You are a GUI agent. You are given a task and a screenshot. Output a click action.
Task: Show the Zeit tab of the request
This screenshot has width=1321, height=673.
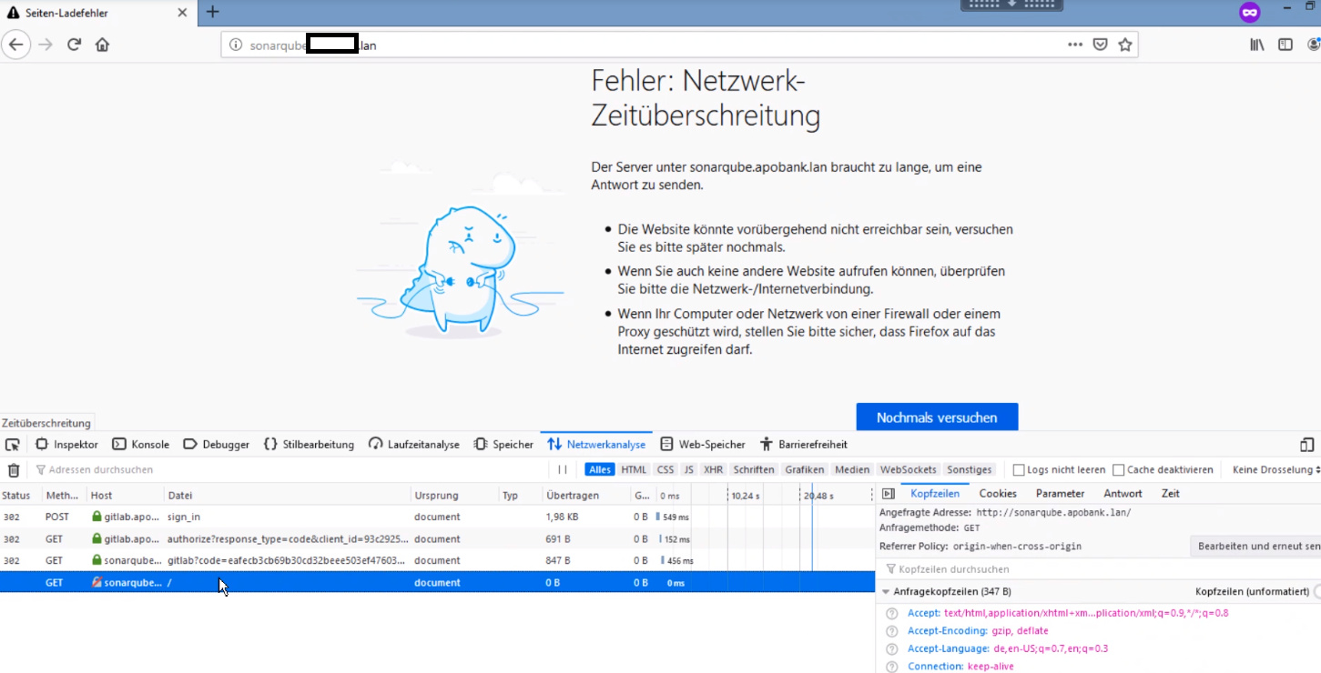[x=1171, y=494]
